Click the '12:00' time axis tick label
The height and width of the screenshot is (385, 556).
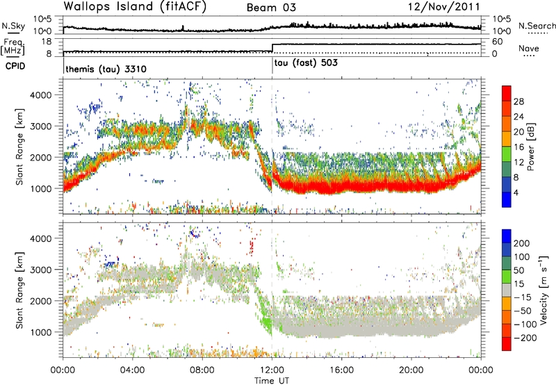click(x=272, y=370)
